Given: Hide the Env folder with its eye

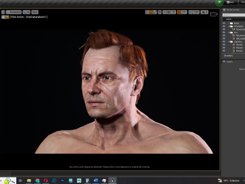Looking at the screenshot, I should coord(224,32).
